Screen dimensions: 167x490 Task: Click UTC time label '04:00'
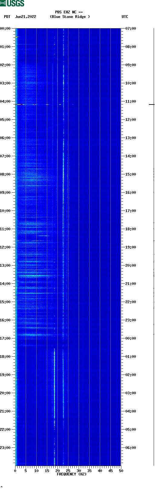pos(131,411)
